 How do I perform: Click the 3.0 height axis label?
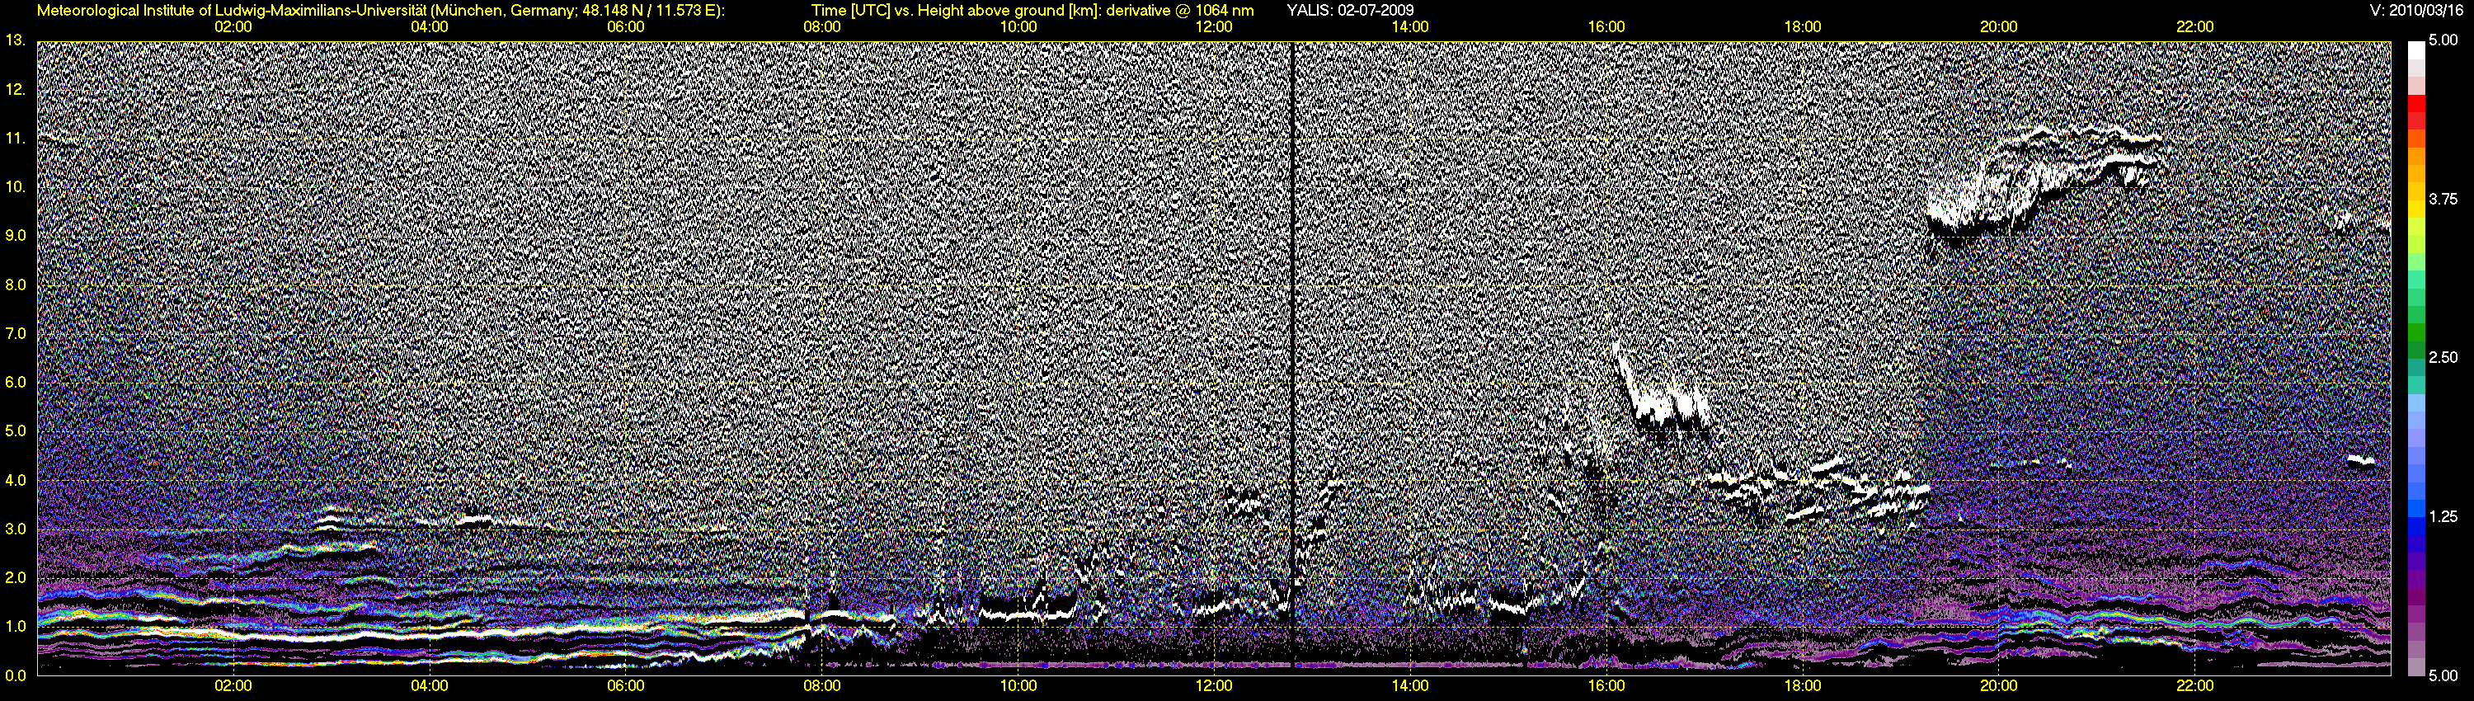coord(16,529)
